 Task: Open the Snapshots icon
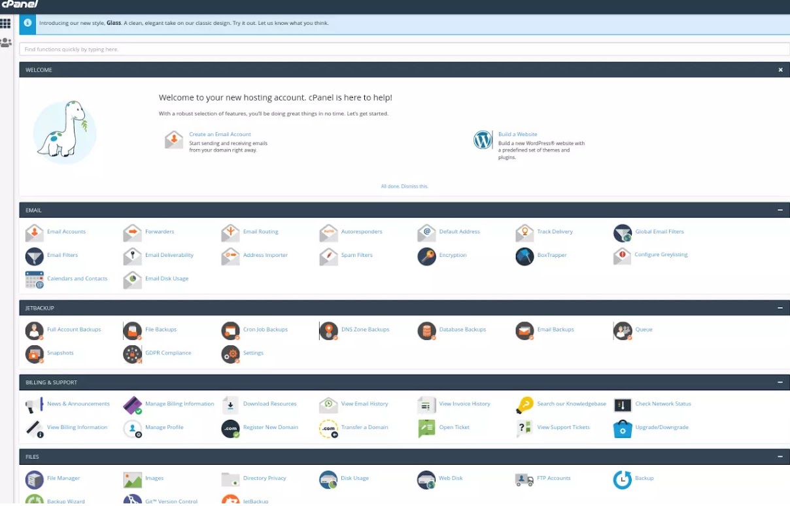tap(35, 354)
